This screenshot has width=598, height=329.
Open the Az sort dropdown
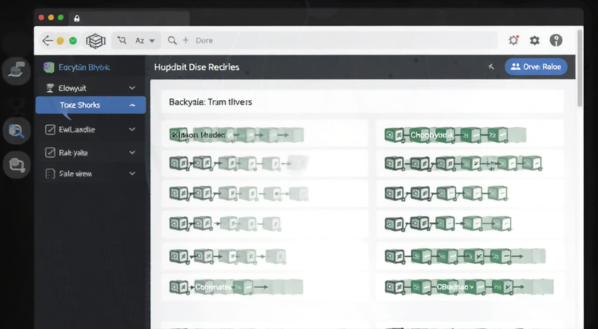click(x=145, y=40)
